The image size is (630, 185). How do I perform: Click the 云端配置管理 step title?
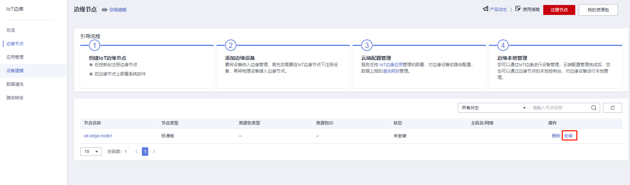point(376,58)
